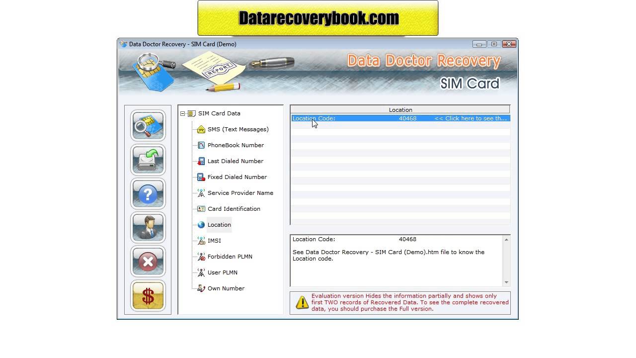This screenshot has width=636, height=358.
Task: Click the 40468 value in selected row
Action: [x=407, y=118]
